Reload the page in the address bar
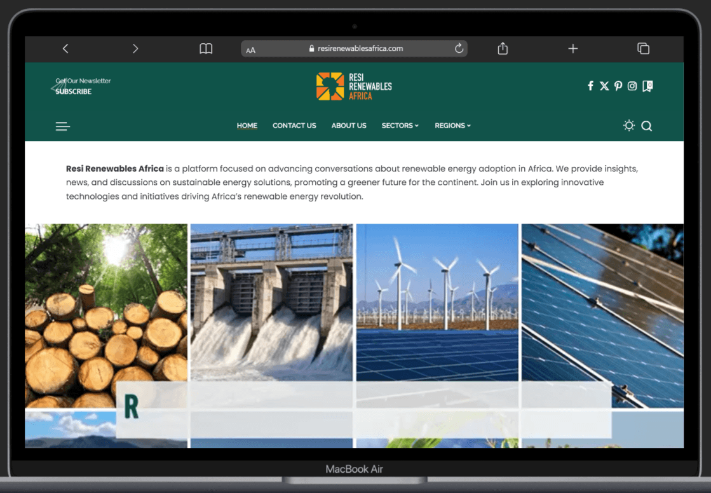 [x=459, y=48]
